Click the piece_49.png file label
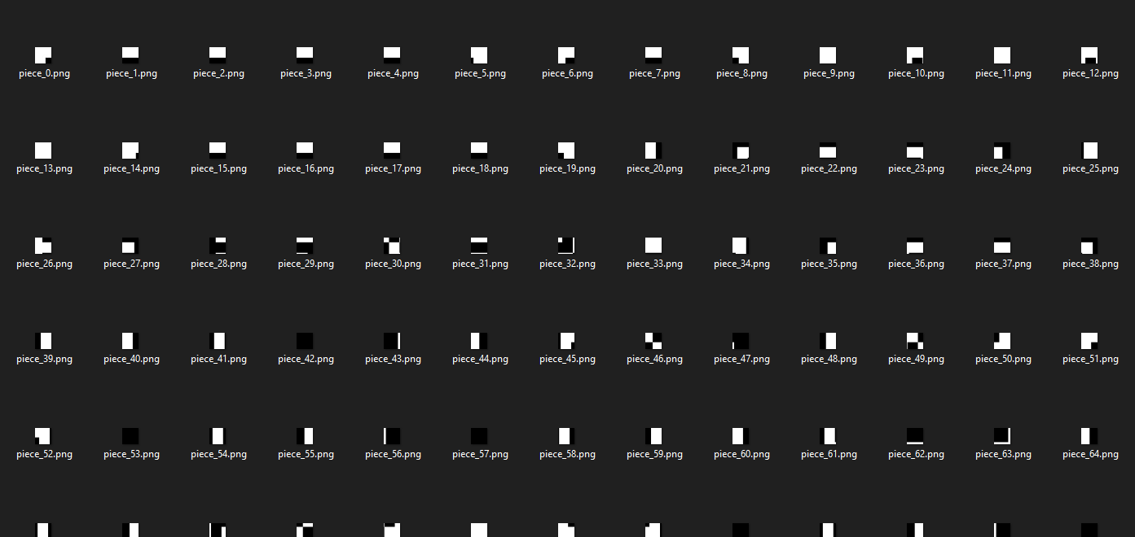 (916, 359)
